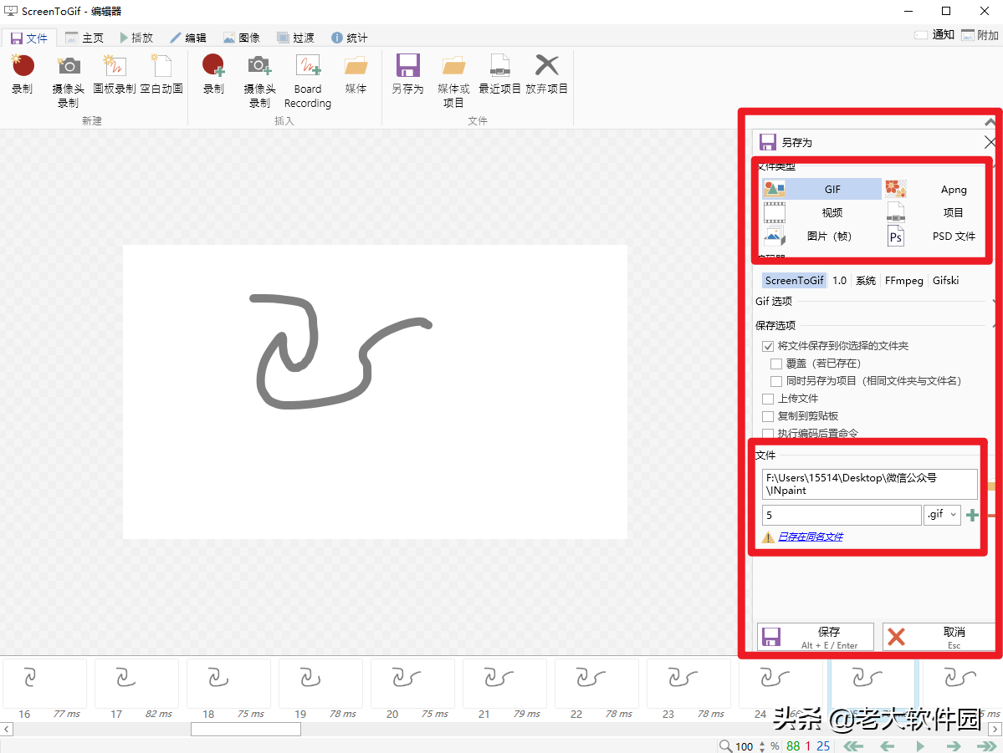Toggle 将文件保存到你选择的文件夹 checkbox

point(768,347)
